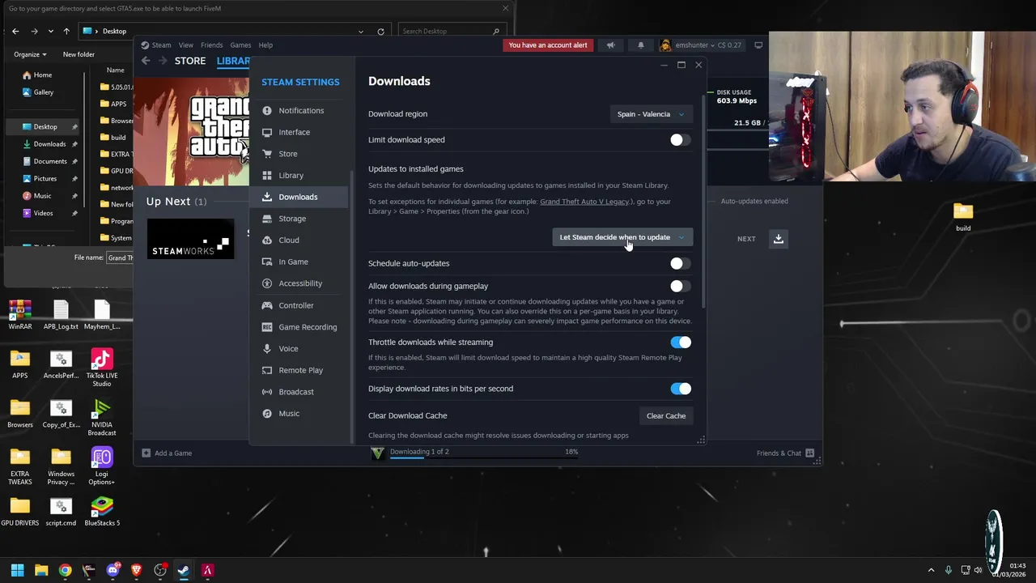1036x583 pixels.
Task: Enable Schedule auto-updates toggle
Action: (x=680, y=263)
